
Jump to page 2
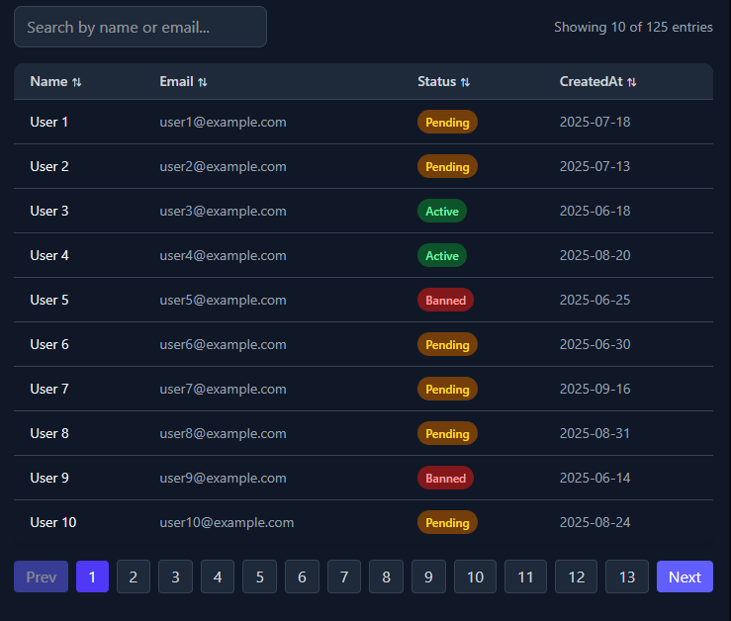pos(134,577)
